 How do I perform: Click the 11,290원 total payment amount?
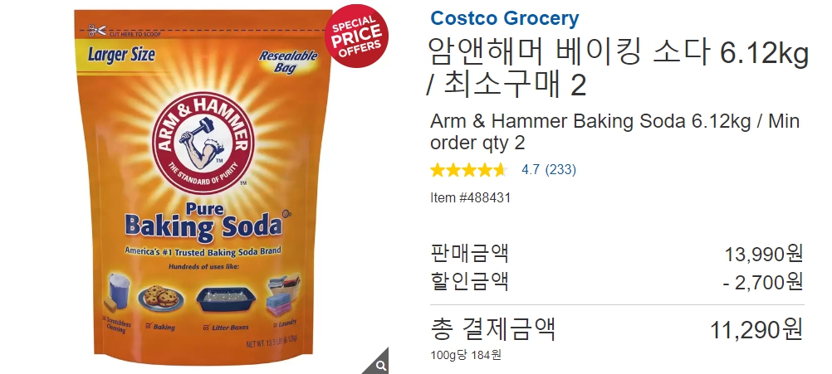coord(756,330)
